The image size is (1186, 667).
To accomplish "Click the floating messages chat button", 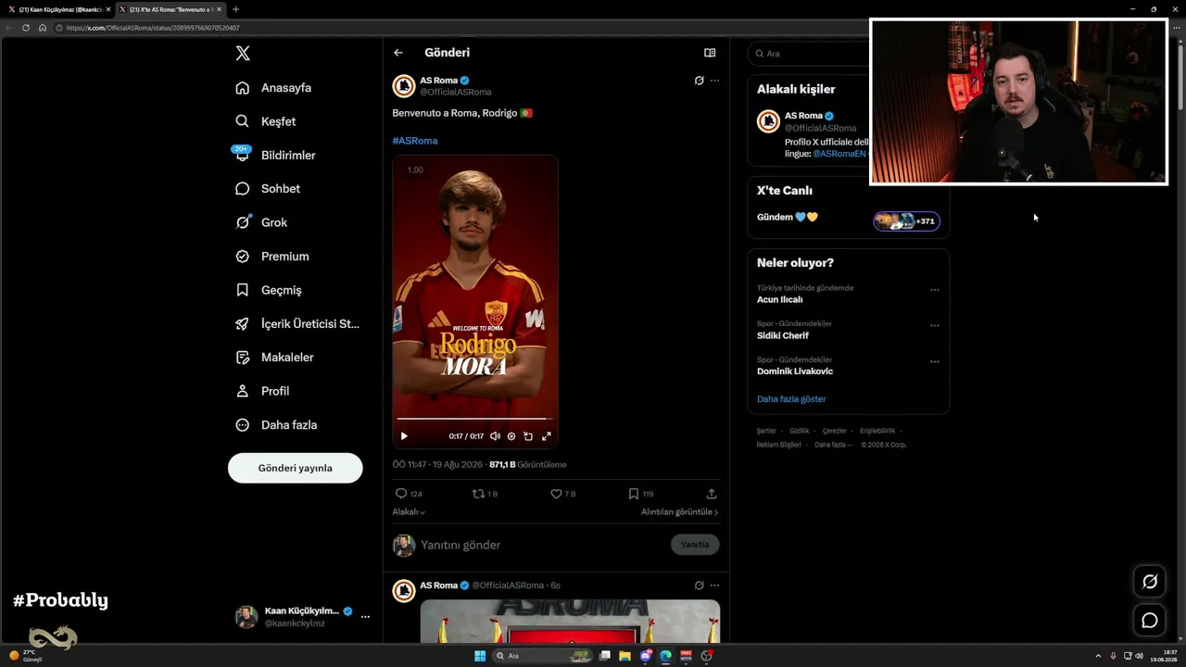I will click(x=1150, y=621).
